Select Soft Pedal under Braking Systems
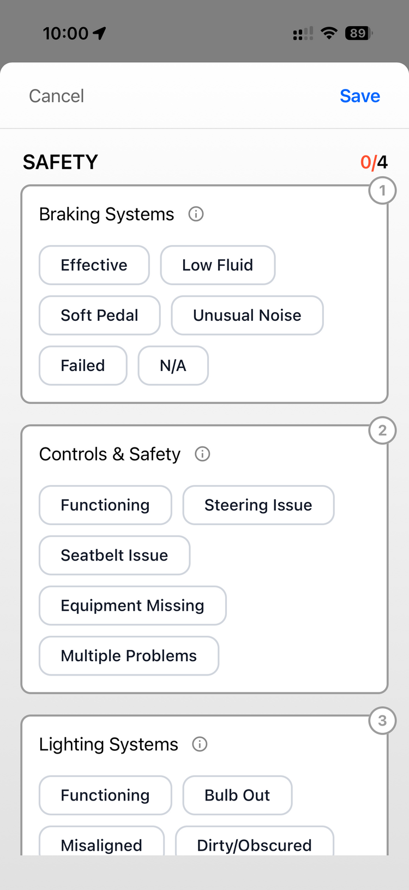 tap(99, 315)
